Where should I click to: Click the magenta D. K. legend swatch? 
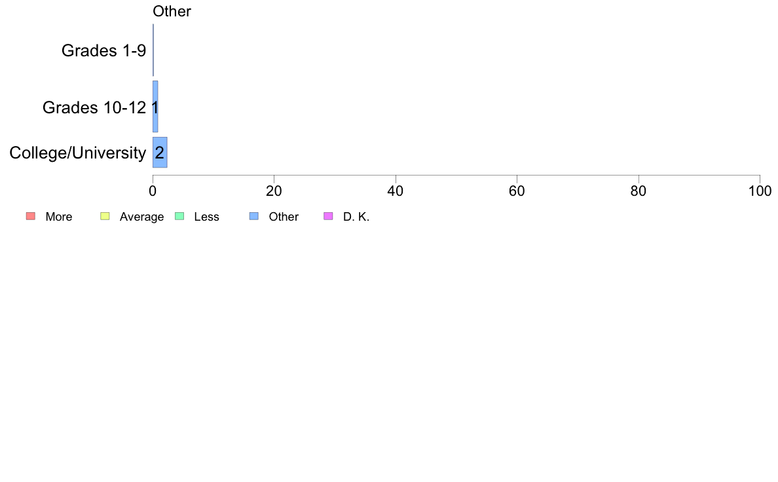(328, 216)
